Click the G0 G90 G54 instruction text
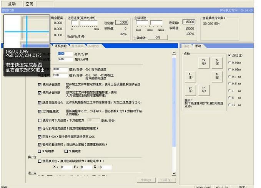Screen dimensions: 261x188 pos(211,24)
